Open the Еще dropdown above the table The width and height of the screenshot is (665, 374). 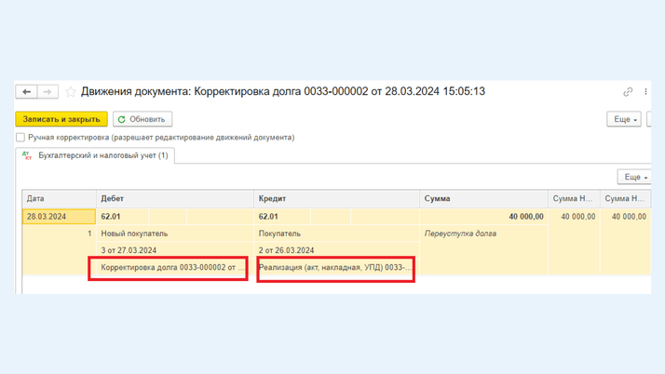click(x=634, y=177)
